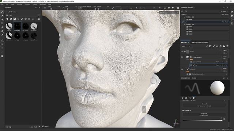234x131 pixels.
Task: Collapse UV Tiles under the head texture set
Action: (184, 24)
